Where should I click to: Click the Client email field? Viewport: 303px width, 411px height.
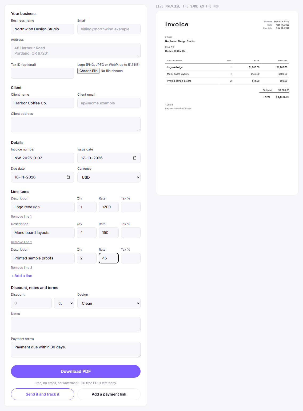[x=109, y=103]
